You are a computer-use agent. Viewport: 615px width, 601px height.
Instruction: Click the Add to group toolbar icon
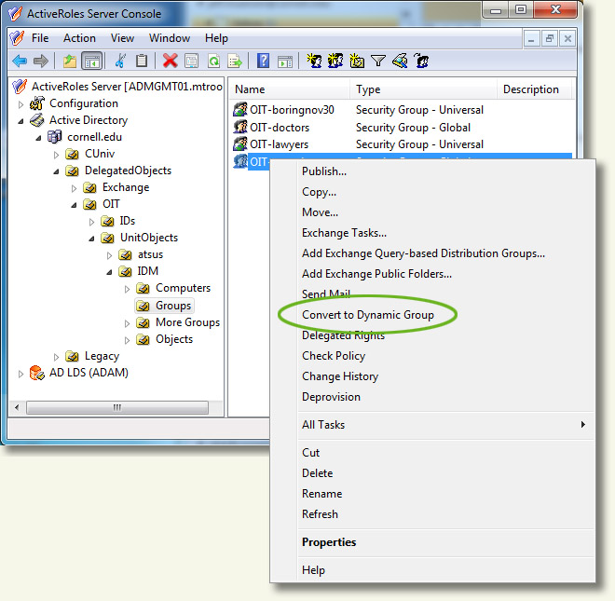[x=421, y=61]
